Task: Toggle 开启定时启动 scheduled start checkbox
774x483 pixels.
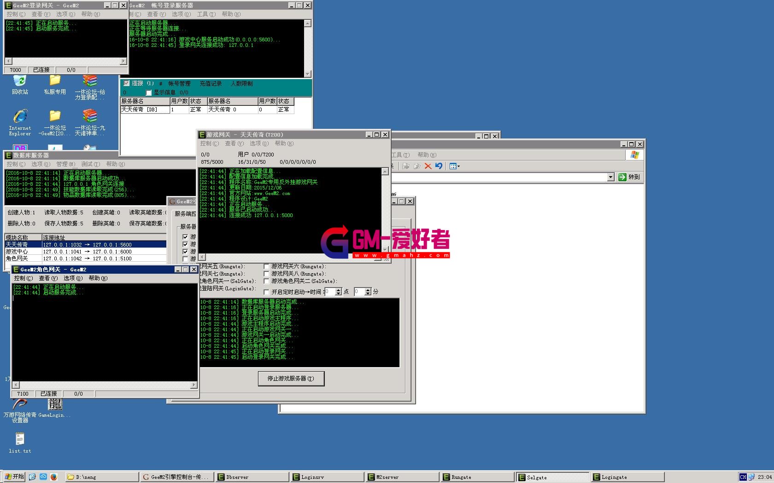Action: (266, 292)
